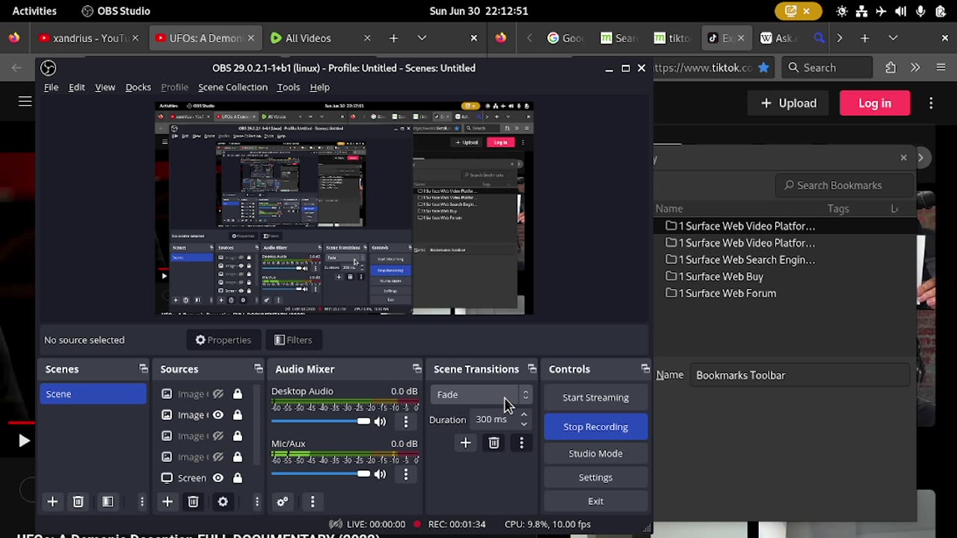
Task: Open browser extensions icon near Search box
Action: tap(890, 67)
